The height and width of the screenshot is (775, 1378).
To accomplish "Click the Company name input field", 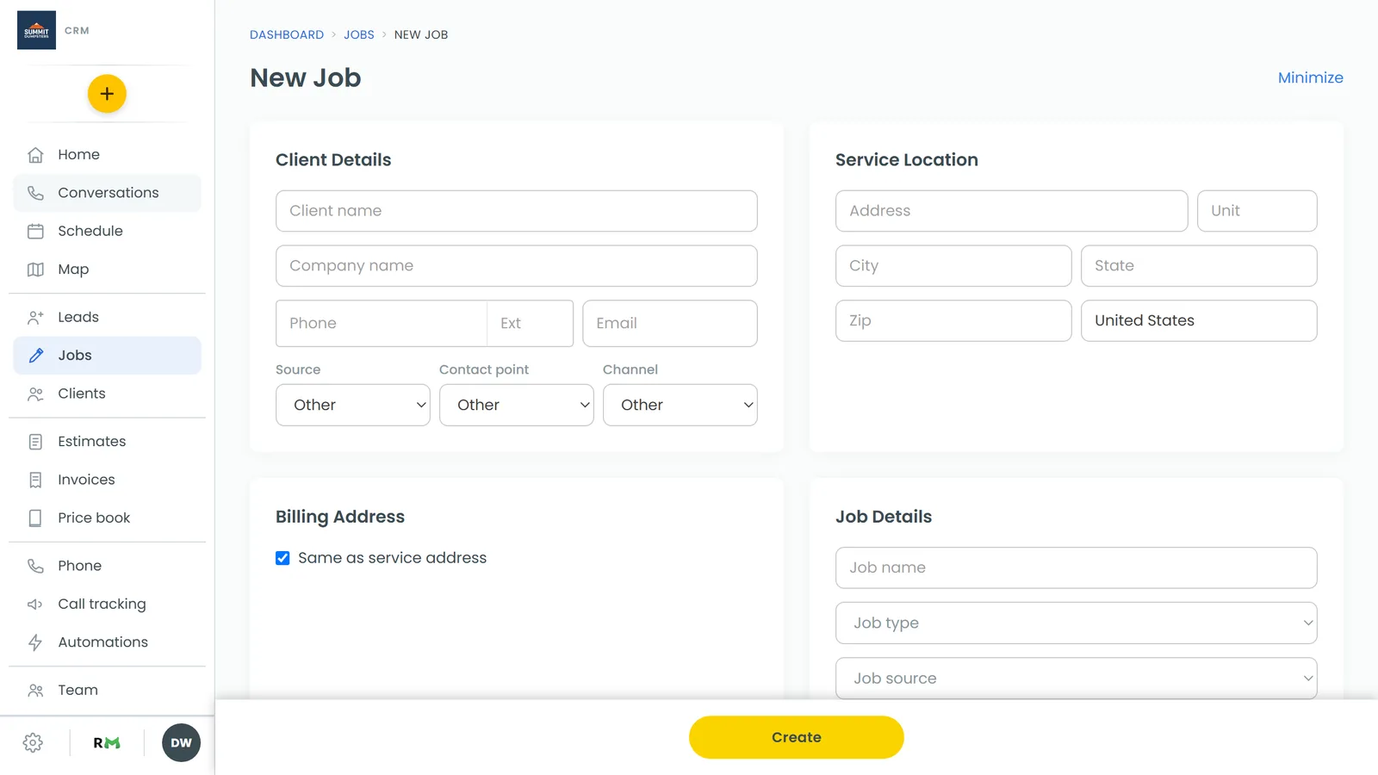I will (x=517, y=266).
